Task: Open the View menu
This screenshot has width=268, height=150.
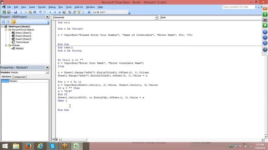Action: (23, 7)
